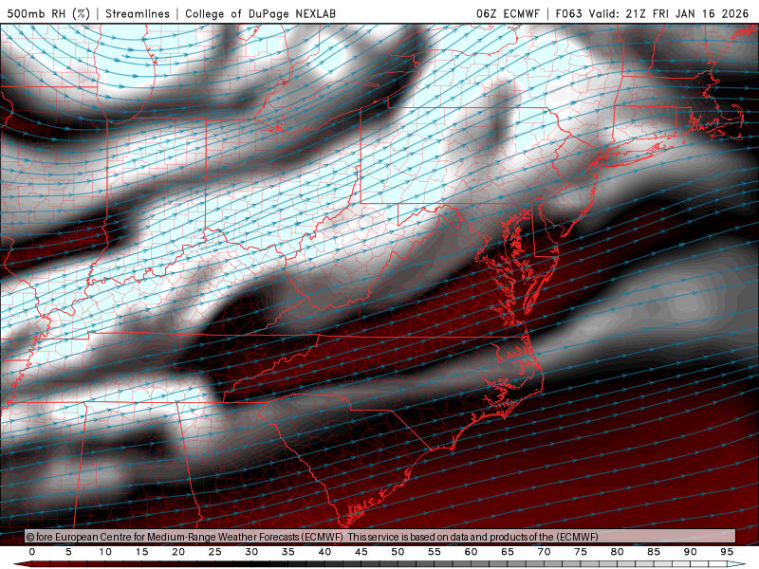Click the "Valid: 21Z FRI JAN 16 2026" text

669,13
